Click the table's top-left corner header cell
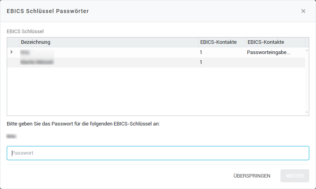 13,42
